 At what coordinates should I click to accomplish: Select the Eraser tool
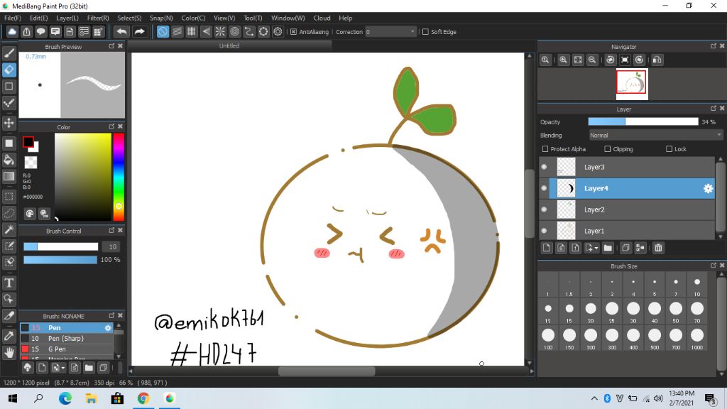click(x=9, y=70)
